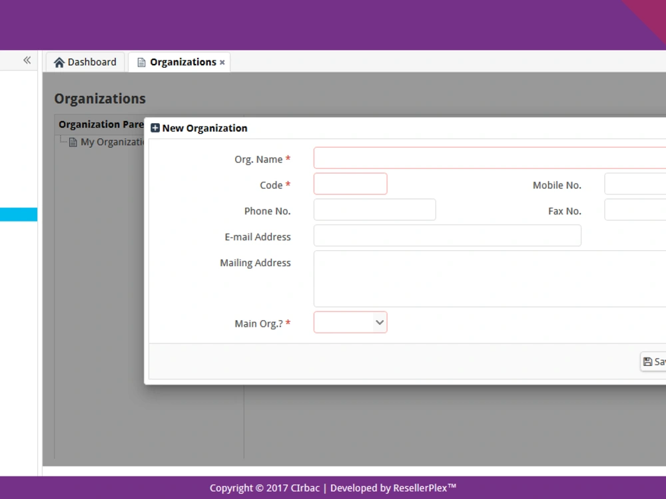
Task: Switch to the Dashboard tab
Action: point(85,62)
